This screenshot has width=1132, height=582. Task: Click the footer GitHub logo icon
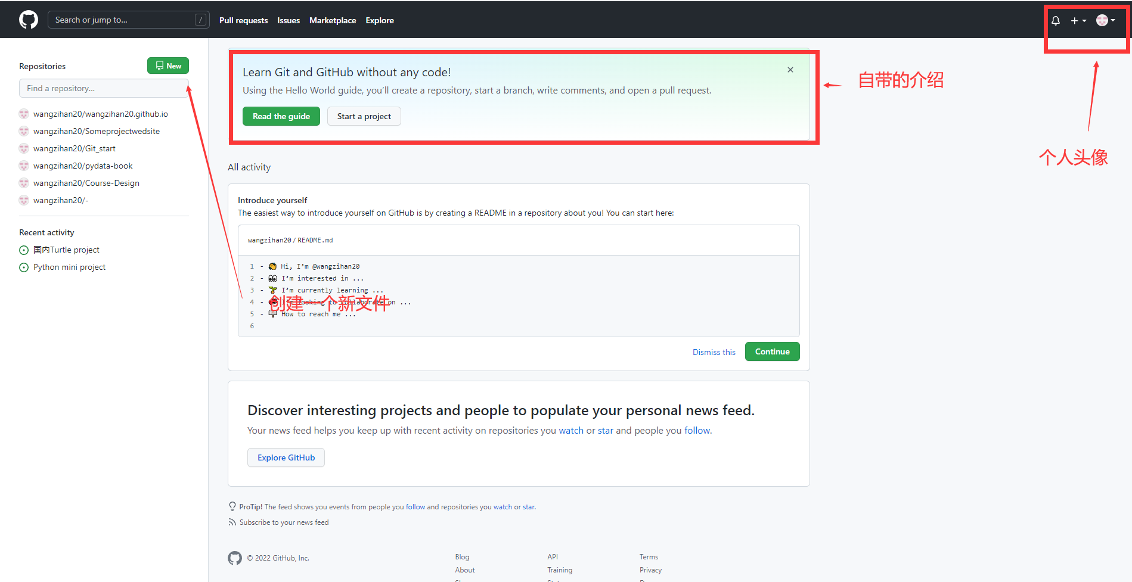tap(235, 558)
